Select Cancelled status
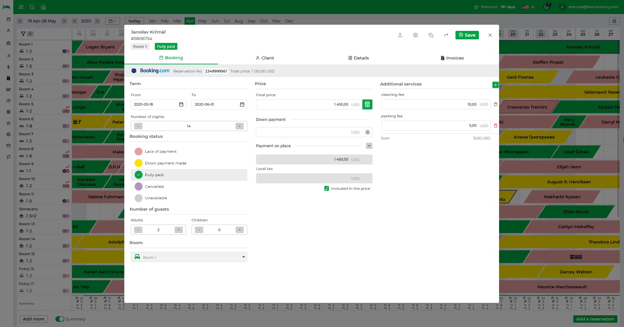Screen dimensions: 624x327 tap(189, 187)
